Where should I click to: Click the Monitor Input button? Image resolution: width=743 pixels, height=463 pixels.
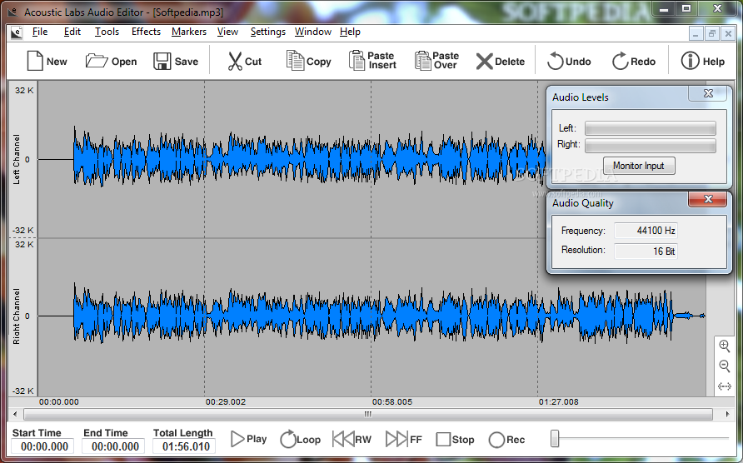[639, 166]
